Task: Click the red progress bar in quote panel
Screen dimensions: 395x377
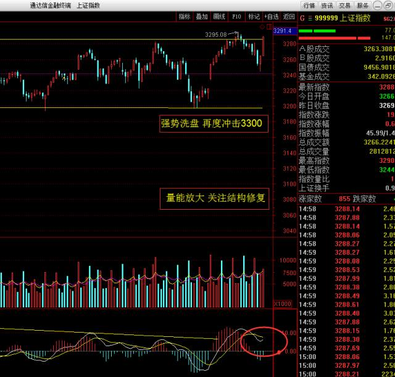Action: pyautogui.click(x=335, y=38)
